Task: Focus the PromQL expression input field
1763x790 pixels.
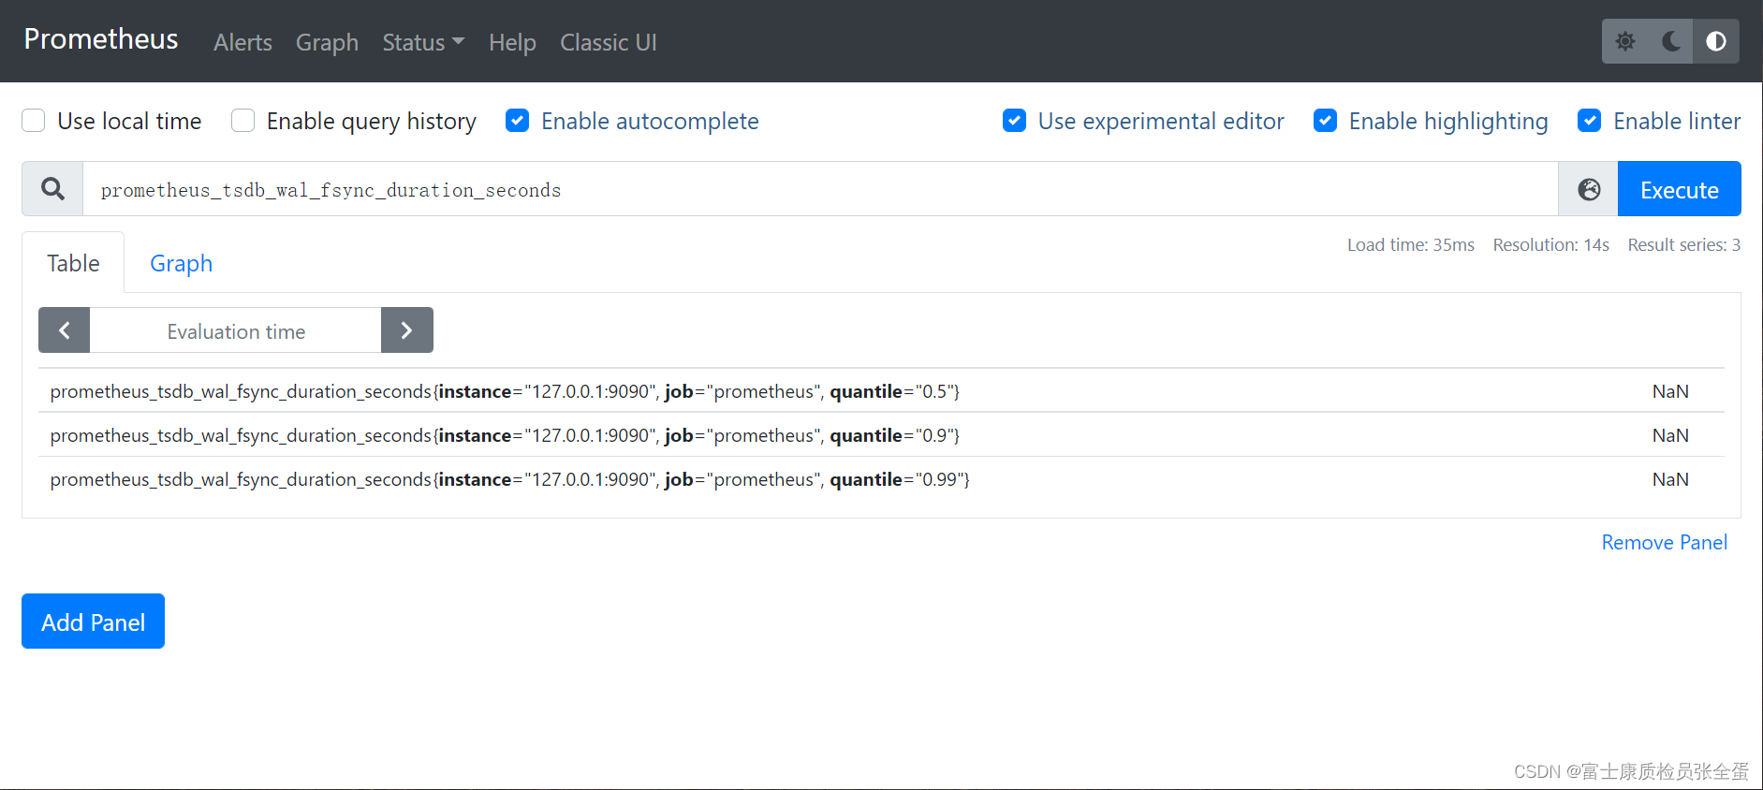Action: tap(820, 189)
